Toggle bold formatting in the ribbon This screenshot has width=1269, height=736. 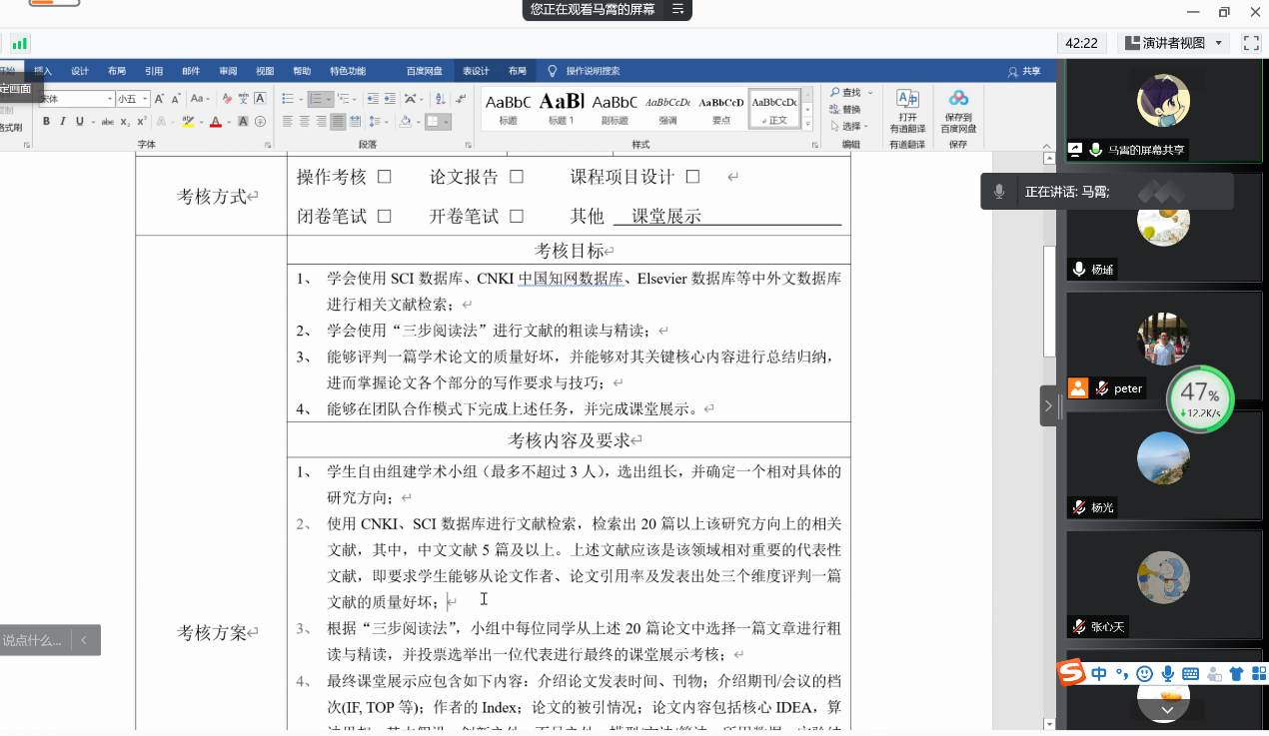46,122
